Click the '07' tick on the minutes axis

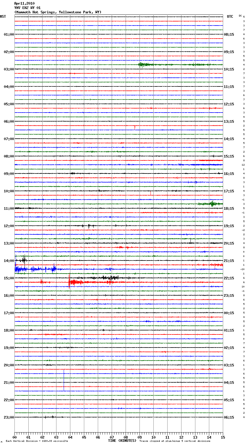[112, 437]
